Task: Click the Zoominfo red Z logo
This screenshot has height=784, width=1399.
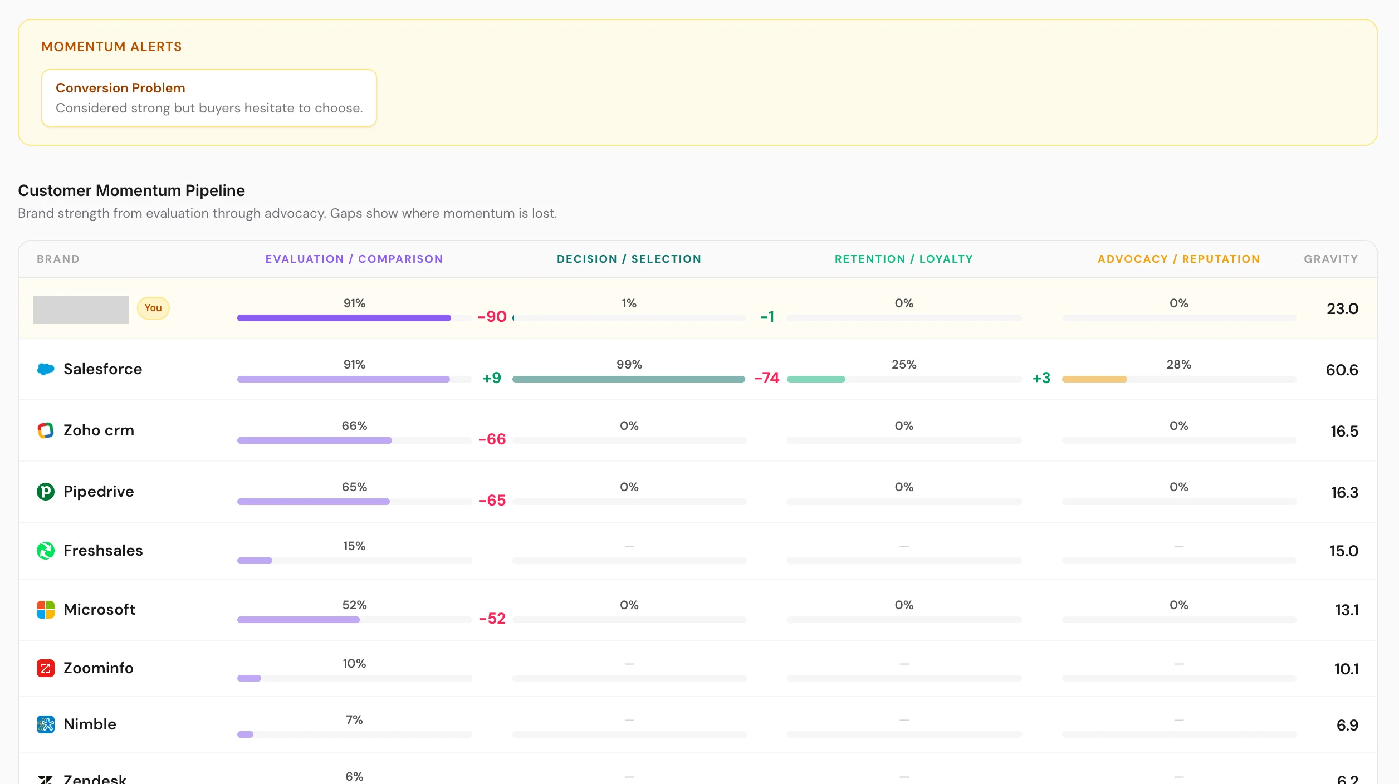Action: (46, 668)
